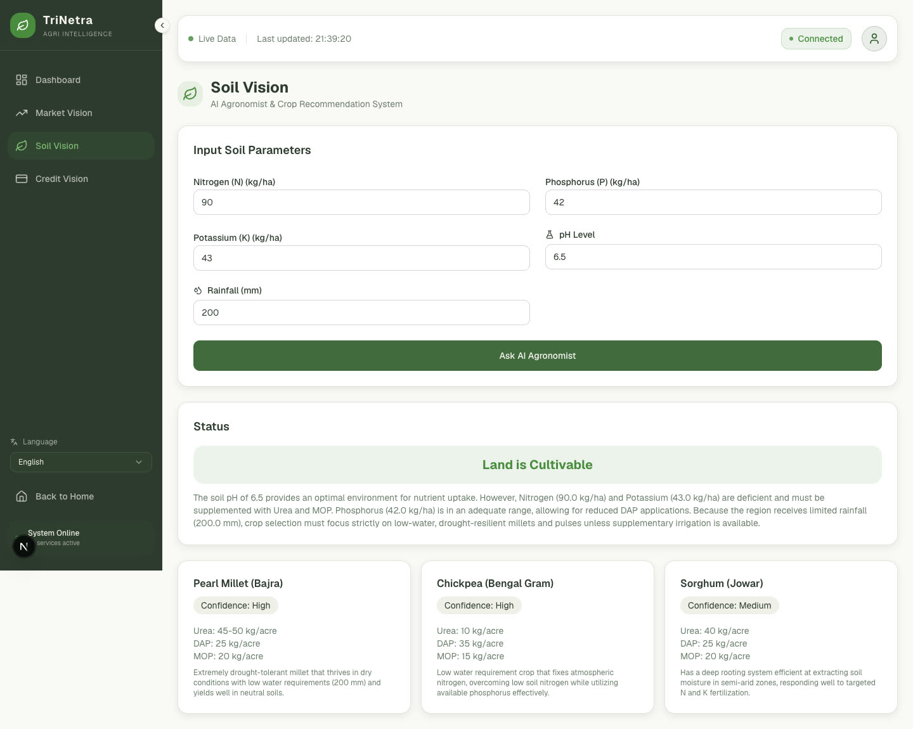The height and width of the screenshot is (729, 913).
Task: Click the Input Soil Parameters heading
Action: click(x=252, y=150)
